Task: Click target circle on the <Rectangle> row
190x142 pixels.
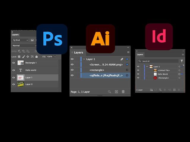Action: [x=179, y=78]
